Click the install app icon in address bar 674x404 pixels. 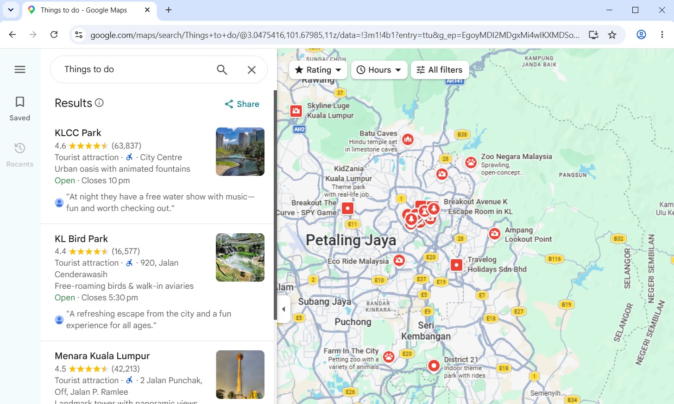tap(593, 35)
